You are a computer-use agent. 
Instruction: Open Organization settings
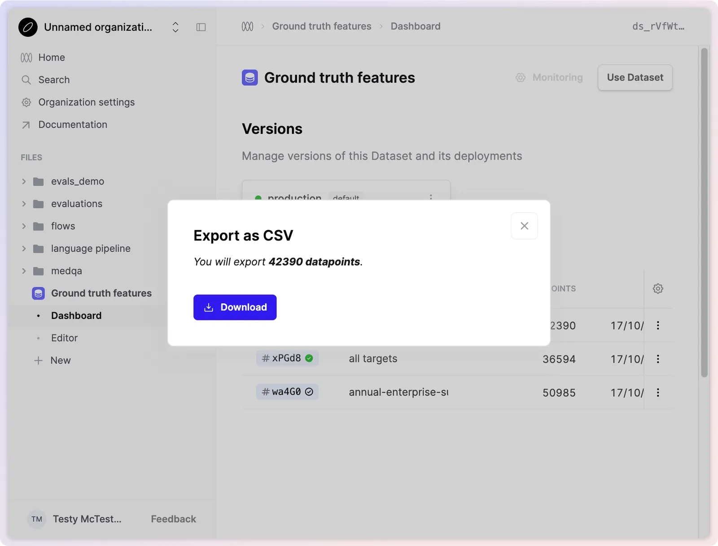point(87,102)
